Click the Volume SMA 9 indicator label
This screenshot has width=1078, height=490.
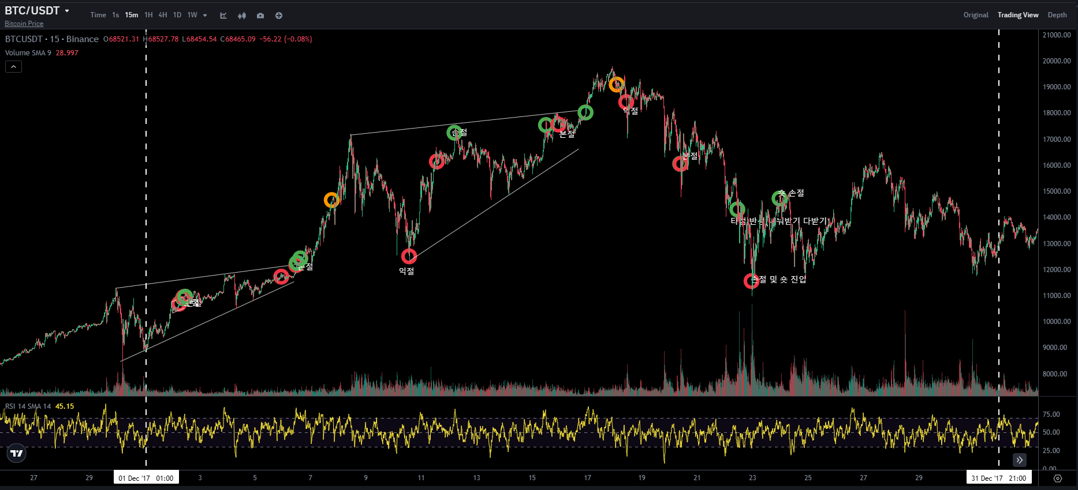[28, 53]
